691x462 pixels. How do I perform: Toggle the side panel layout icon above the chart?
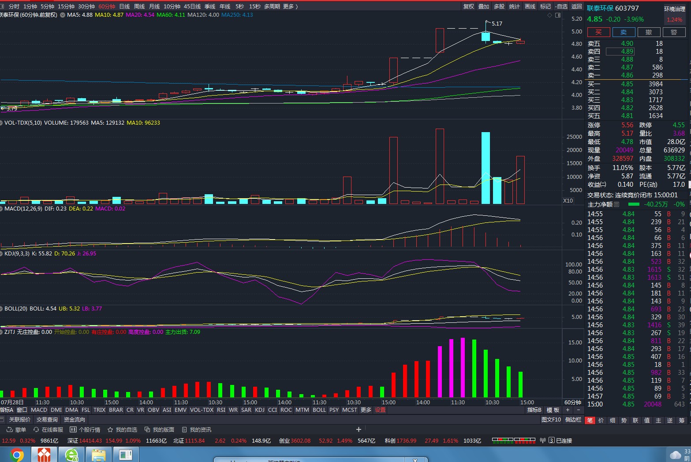click(x=558, y=15)
